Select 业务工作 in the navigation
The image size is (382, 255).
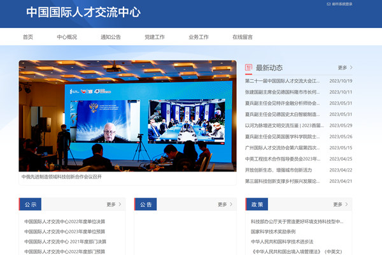[199, 37]
